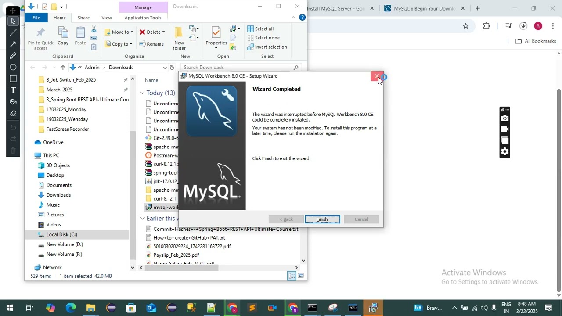562x316 pixels.
Task: Click the Windows Start button
Action: pyautogui.click(x=10, y=308)
